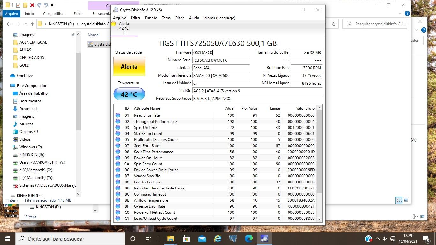
Task: Click the serial number field RCF50ACF0WM0TK
Action: pos(221,60)
